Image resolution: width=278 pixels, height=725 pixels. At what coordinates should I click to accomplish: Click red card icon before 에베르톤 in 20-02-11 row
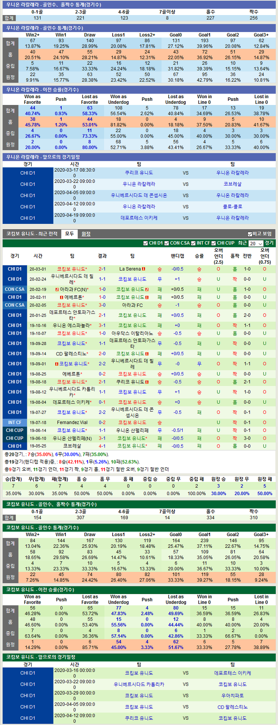pos(62,297)
